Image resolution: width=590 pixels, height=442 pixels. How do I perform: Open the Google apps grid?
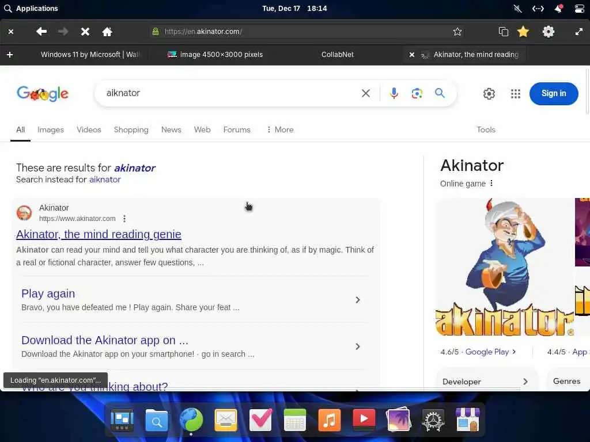(516, 94)
